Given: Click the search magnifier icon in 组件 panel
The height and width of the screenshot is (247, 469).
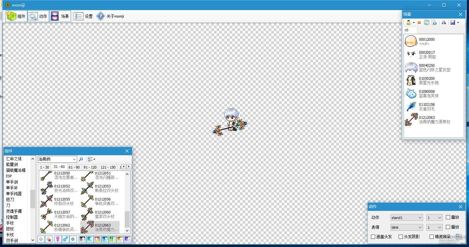Looking at the screenshot, I should [x=81, y=159].
